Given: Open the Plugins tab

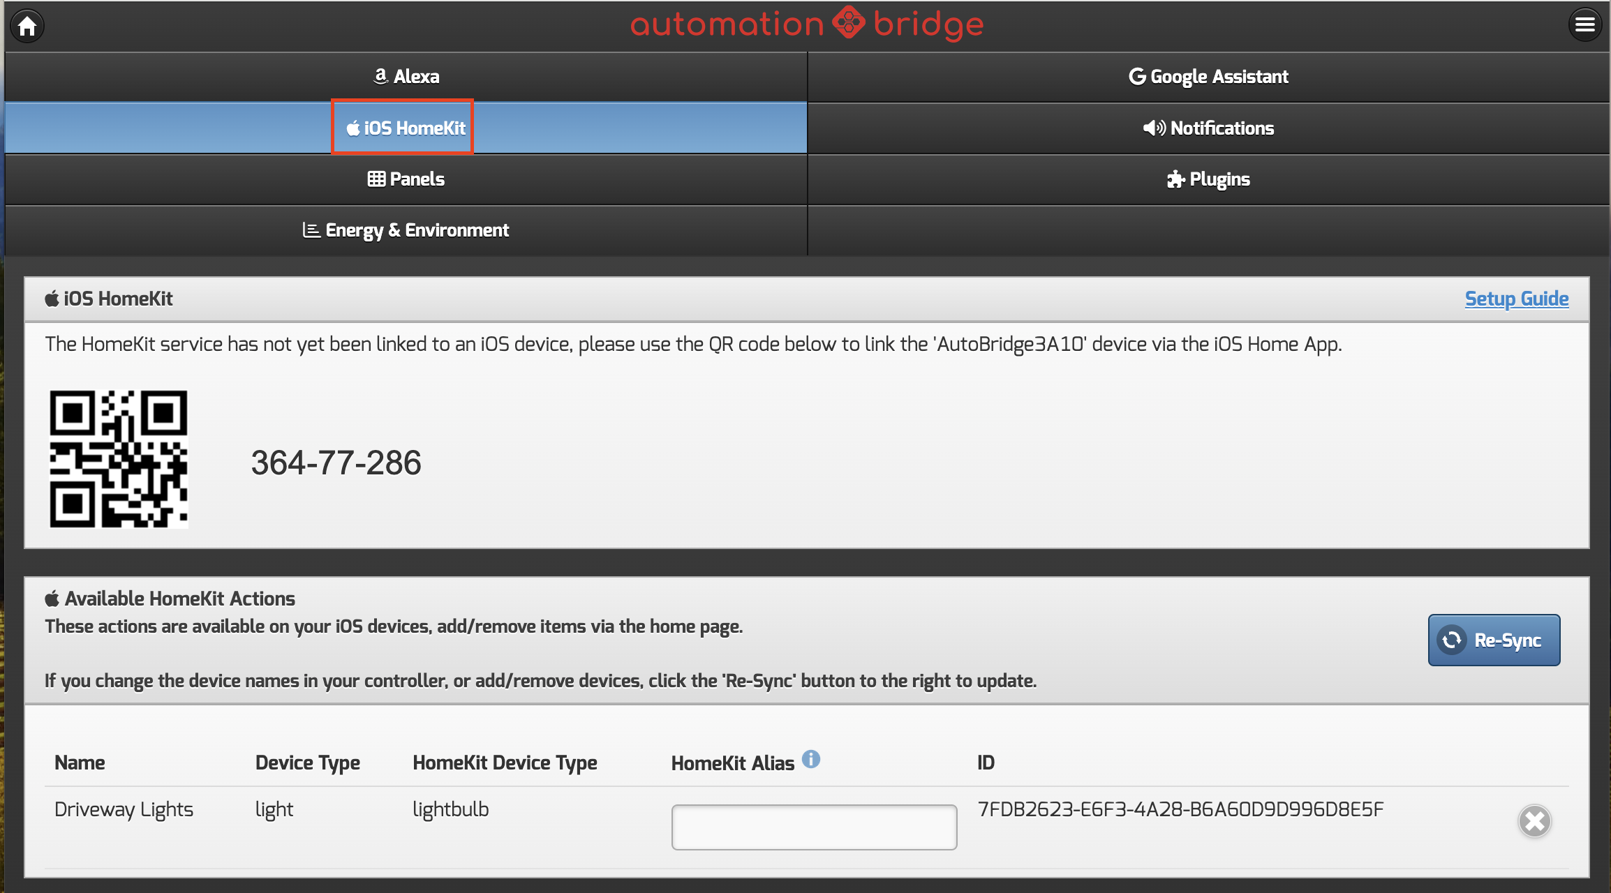Looking at the screenshot, I should coord(1208,179).
